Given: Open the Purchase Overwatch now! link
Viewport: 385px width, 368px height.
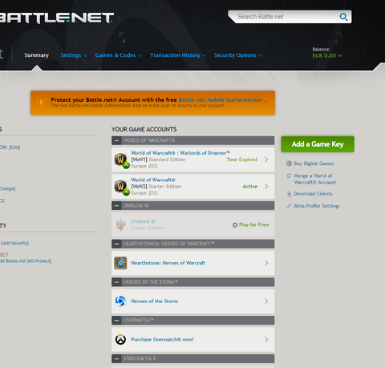Looking at the screenshot, I should 162,339.
